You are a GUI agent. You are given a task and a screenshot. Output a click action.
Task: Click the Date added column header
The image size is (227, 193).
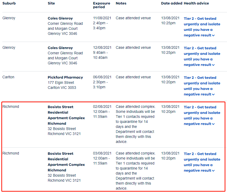(172, 3)
